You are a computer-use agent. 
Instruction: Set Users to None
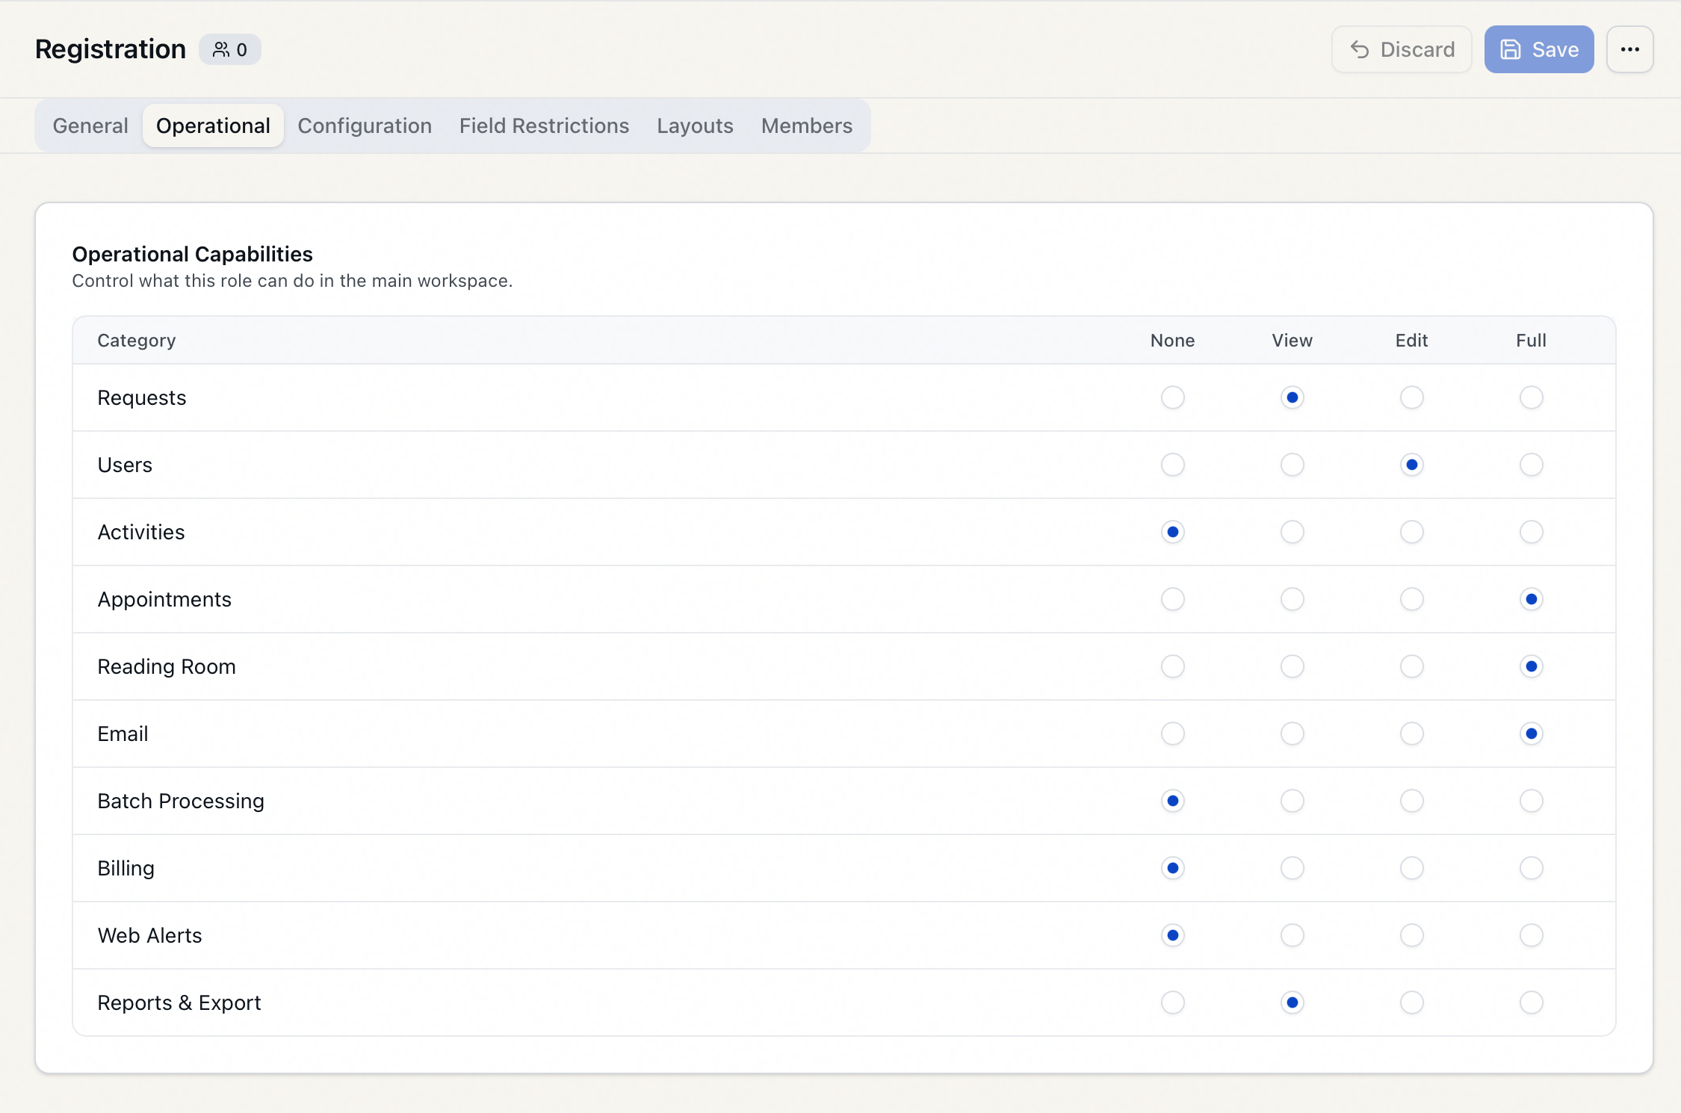click(x=1173, y=465)
